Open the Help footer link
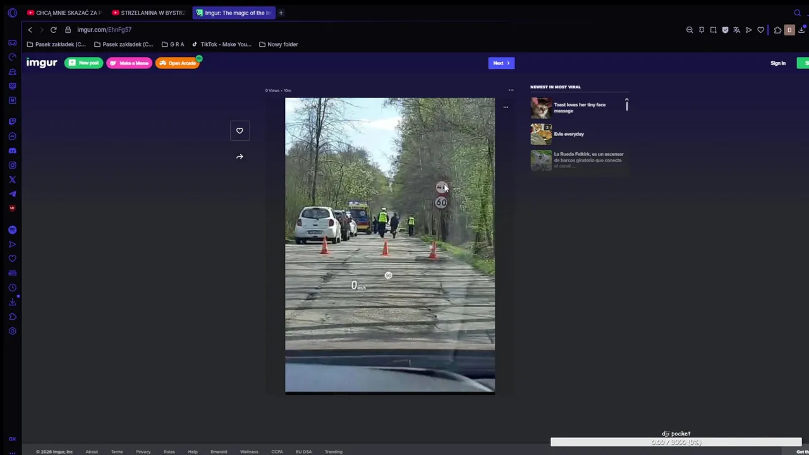Image resolution: width=809 pixels, height=455 pixels. pyautogui.click(x=193, y=452)
